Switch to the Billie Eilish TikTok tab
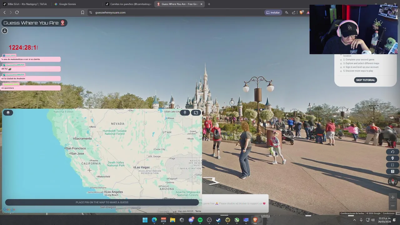400x225 pixels. (26, 4)
